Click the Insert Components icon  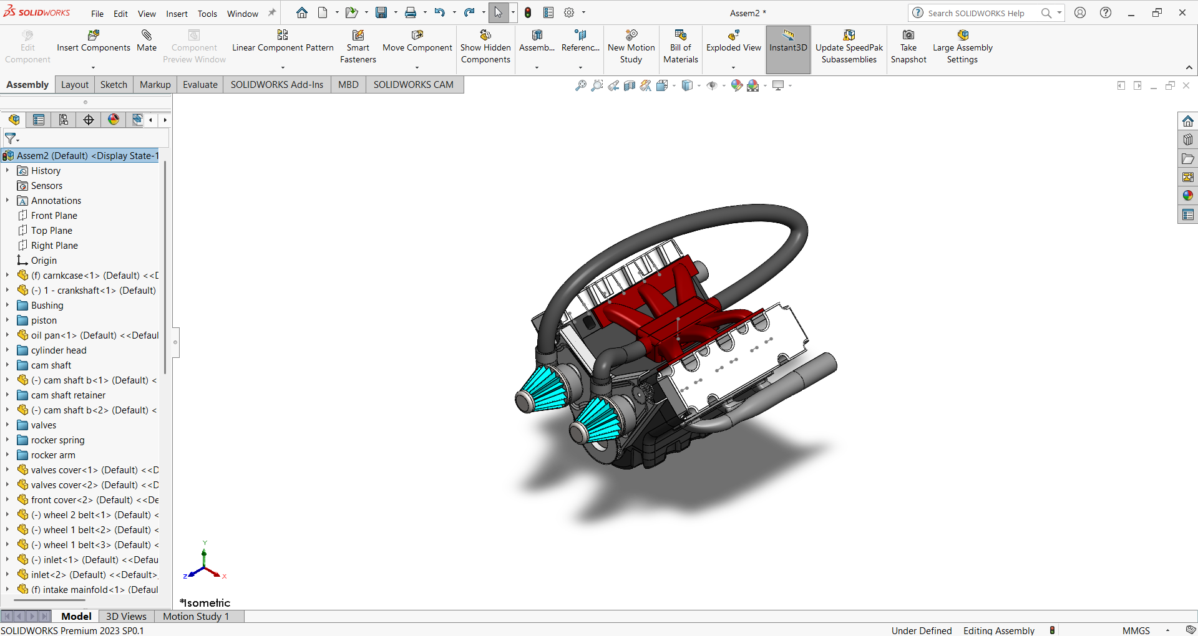click(x=94, y=36)
